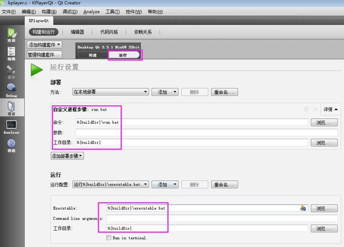Browse for the Executable path

pos(324,208)
